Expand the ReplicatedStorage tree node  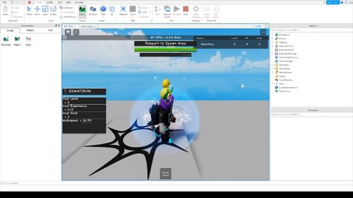pos(272,54)
